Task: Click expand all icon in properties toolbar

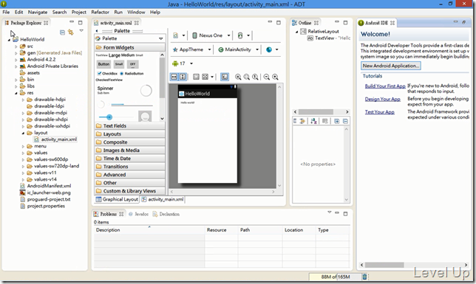Action: coord(336,121)
